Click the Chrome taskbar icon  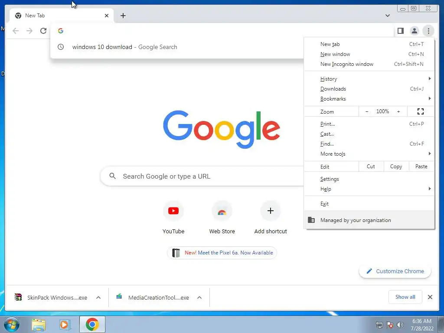[x=92, y=324]
